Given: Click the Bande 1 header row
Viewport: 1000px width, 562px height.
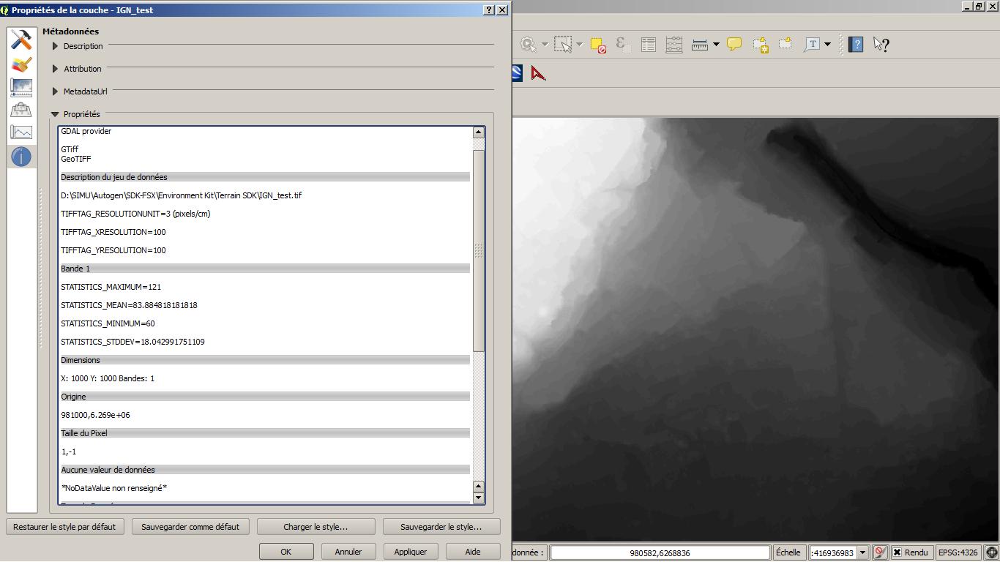Looking at the screenshot, I should (265, 269).
